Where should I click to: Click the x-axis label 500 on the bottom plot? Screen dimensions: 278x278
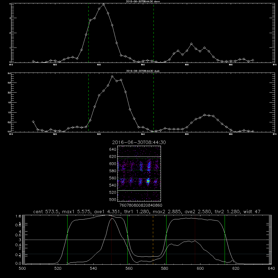point(22,269)
